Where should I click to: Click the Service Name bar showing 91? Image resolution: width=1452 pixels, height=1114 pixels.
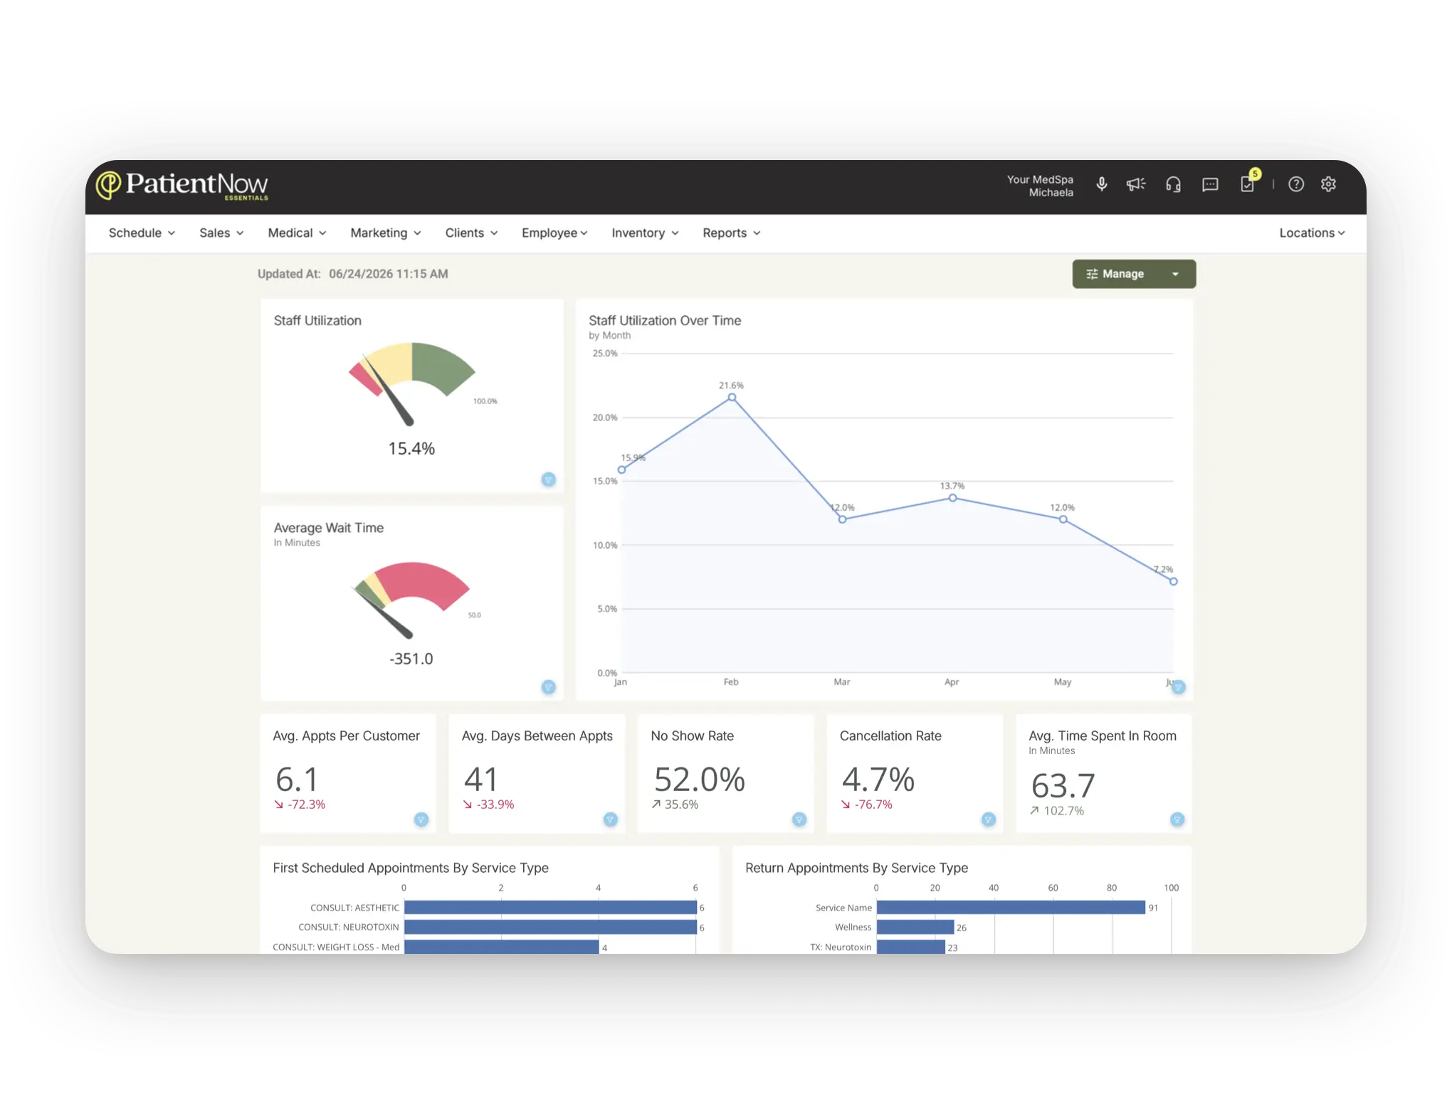[1011, 908]
